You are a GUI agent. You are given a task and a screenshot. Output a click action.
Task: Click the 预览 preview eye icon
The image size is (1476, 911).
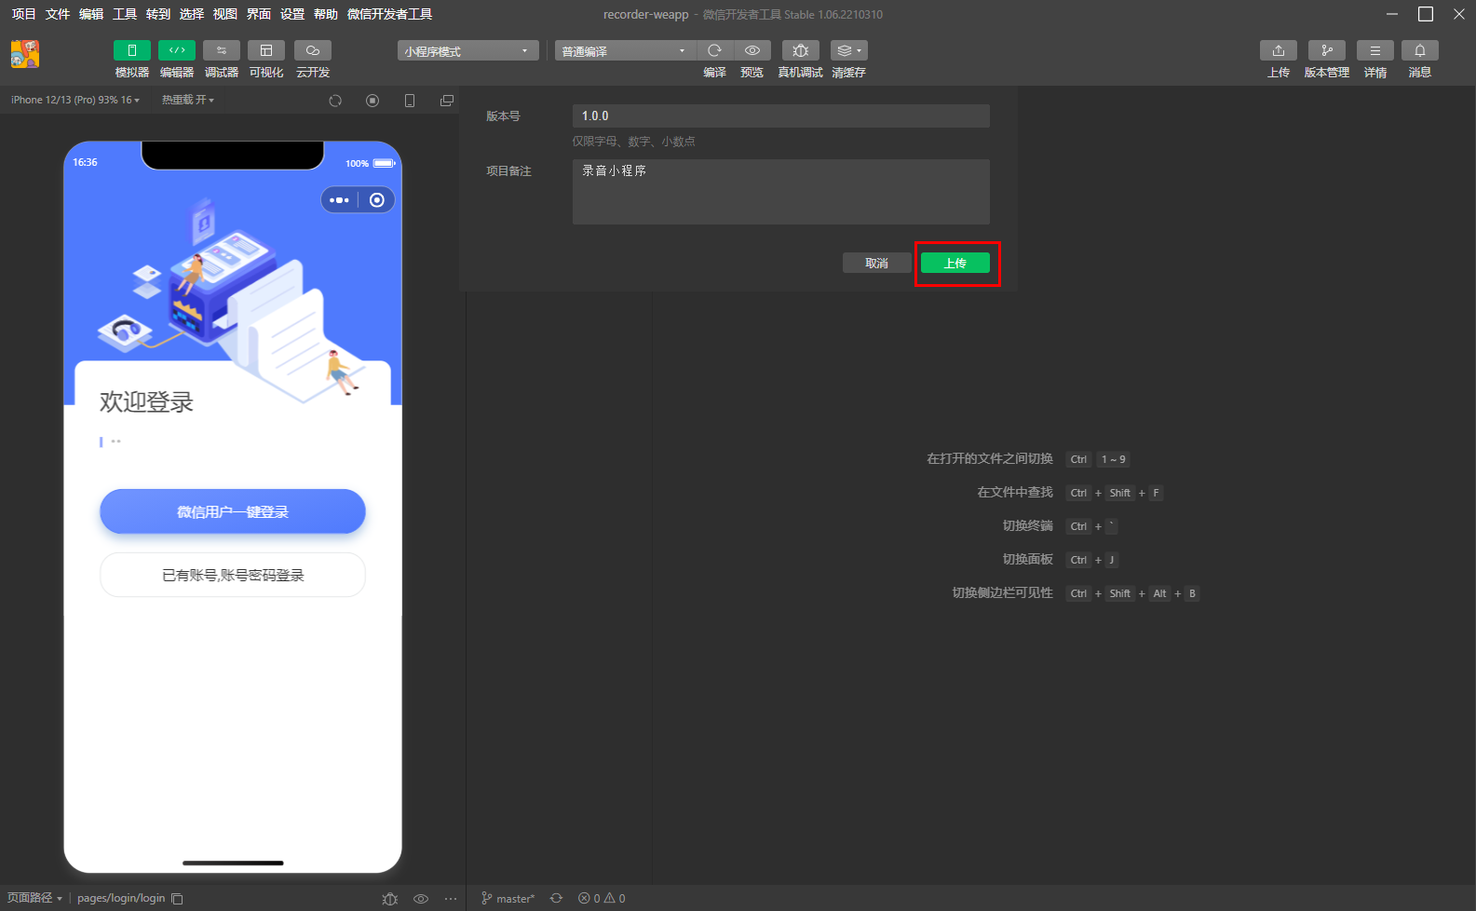(752, 50)
